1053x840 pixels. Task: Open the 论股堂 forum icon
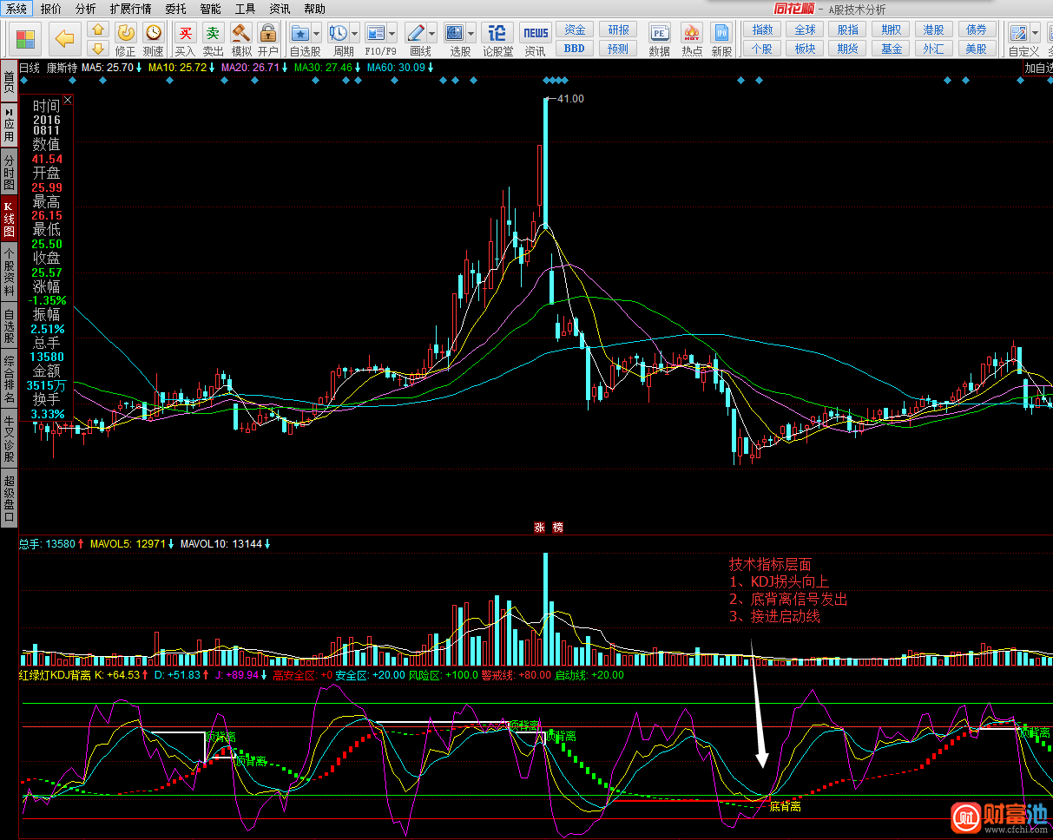point(497,33)
